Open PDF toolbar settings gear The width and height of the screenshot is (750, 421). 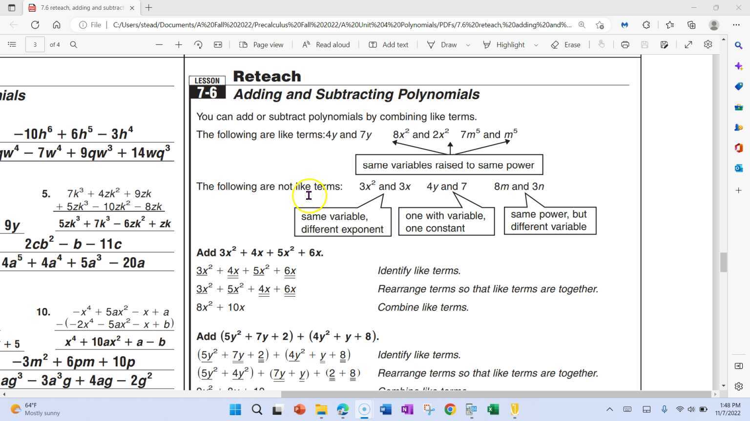coord(708,44)
